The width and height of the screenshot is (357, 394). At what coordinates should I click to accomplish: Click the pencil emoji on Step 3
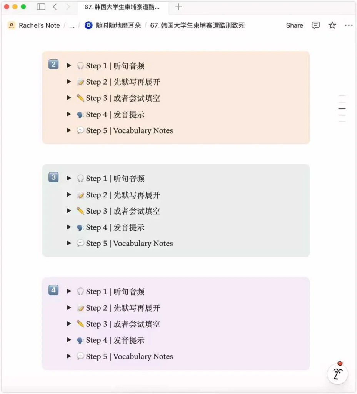[80, 98]
